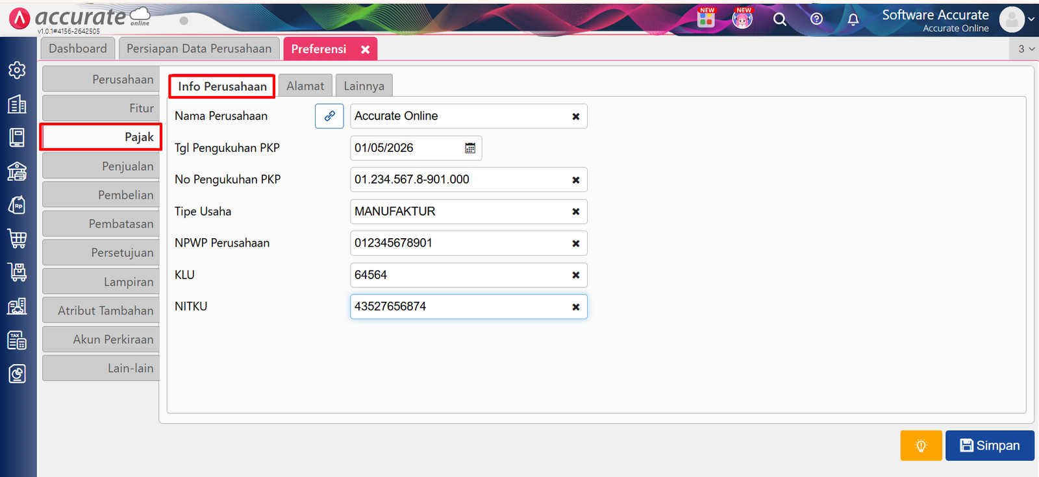Close the Preferensi tab
Viewport: 1039px width, 477px height.
366,49
